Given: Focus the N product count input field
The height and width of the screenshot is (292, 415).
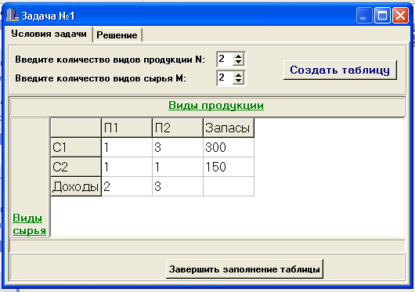Looking at the screenshot, I should [225, 59].
